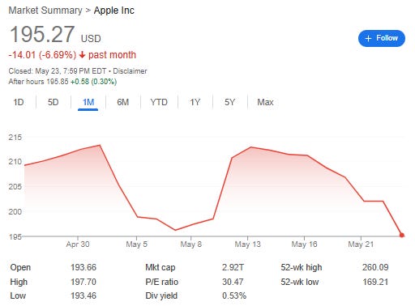Image resolution: width=415 pixels, height=306 pixels.
Task: Switch chart to 5D range
Action: point(53,102)
